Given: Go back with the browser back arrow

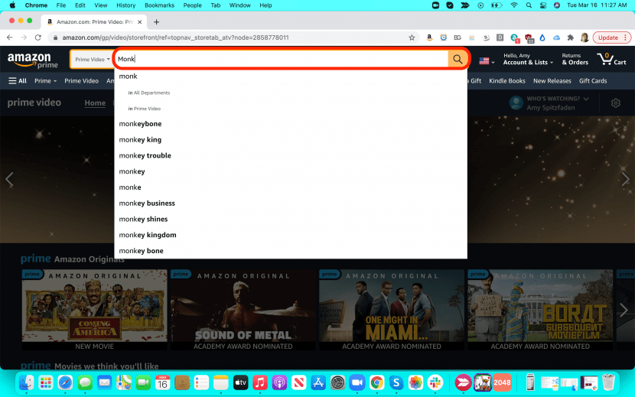Looking at the screenshot, I should click(10, 37).
